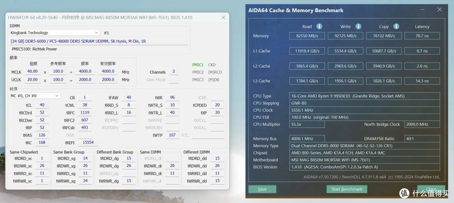Click the L2 Cache Write value 2969.6 GB/s
454x203 pixels.
click(x=346, y=66)
